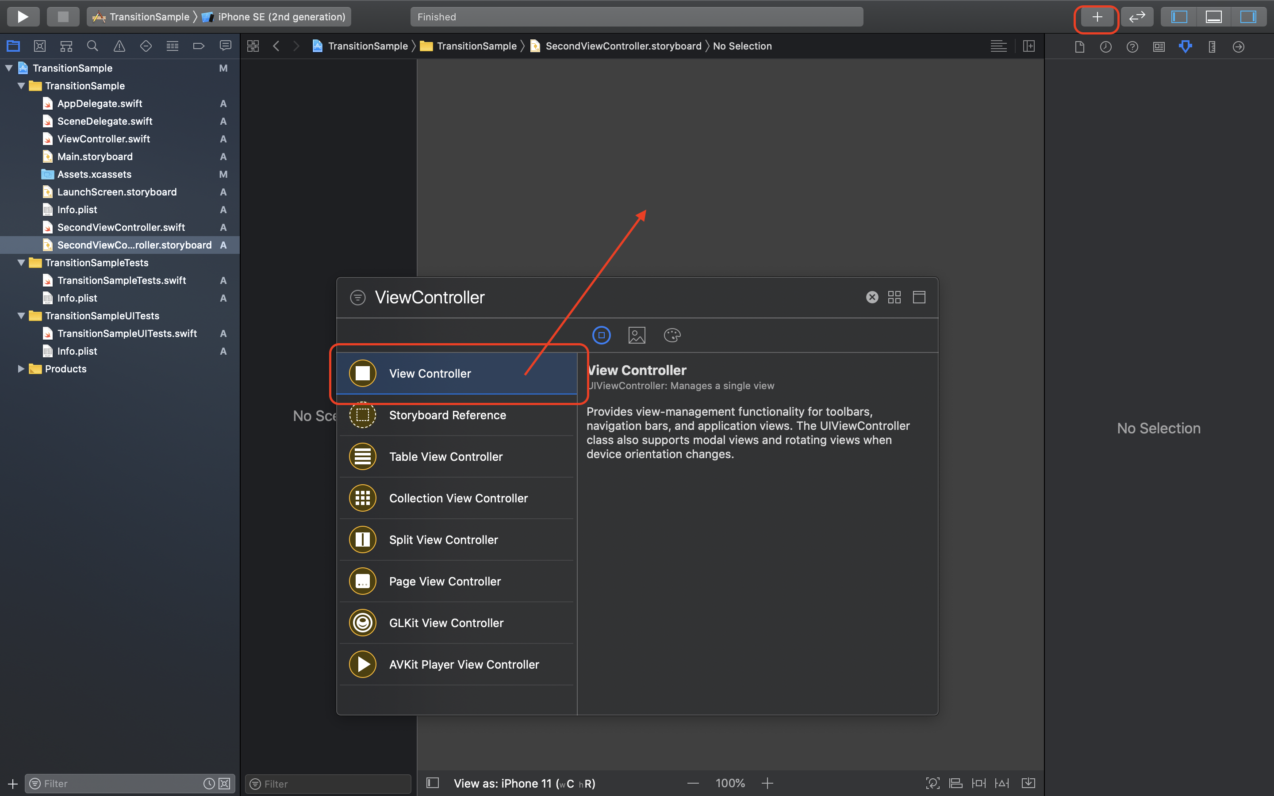
Task: Show the Find navigator
Action: pos(92,46)
